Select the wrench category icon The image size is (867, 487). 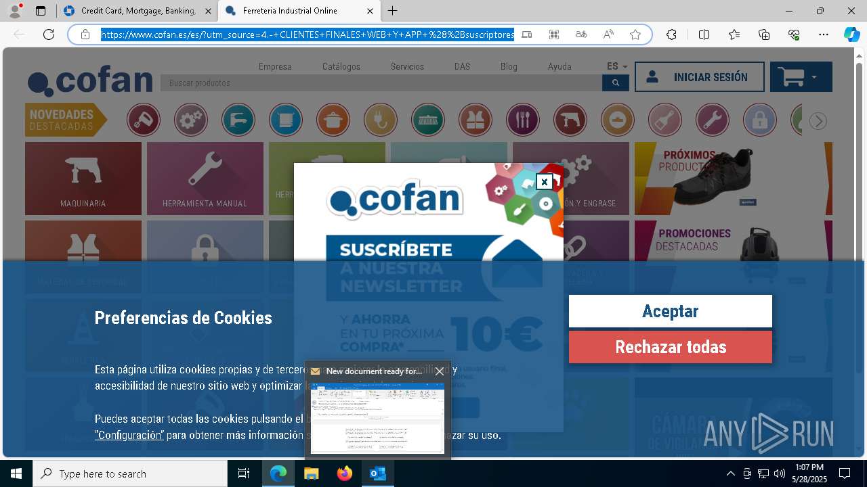[713, 120]
